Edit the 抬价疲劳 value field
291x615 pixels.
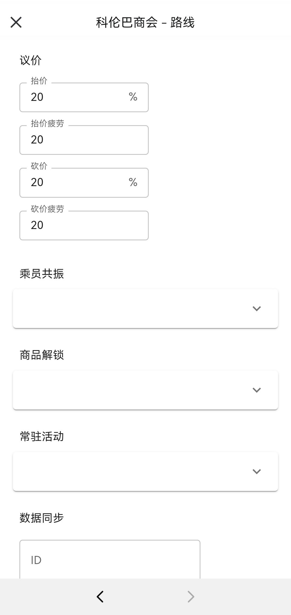click(84, 140)
